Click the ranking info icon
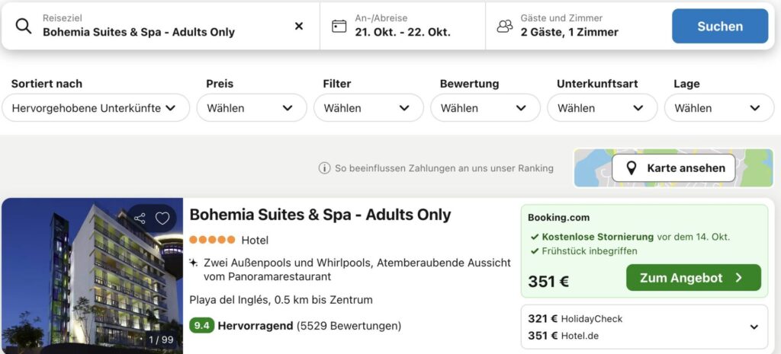 pos(324,168)
